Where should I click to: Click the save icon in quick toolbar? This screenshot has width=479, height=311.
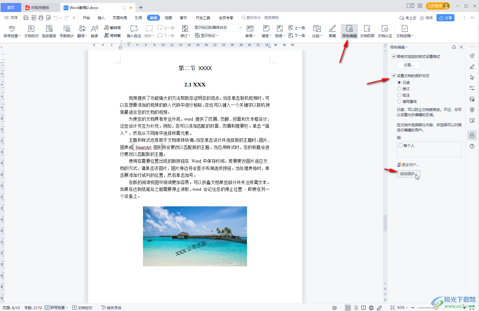pos(26,18)
